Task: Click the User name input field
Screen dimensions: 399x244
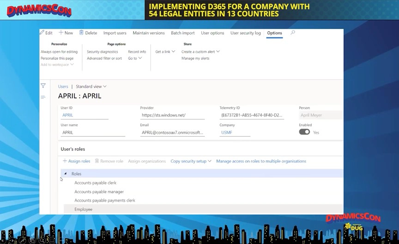Action: pos(93,133)
